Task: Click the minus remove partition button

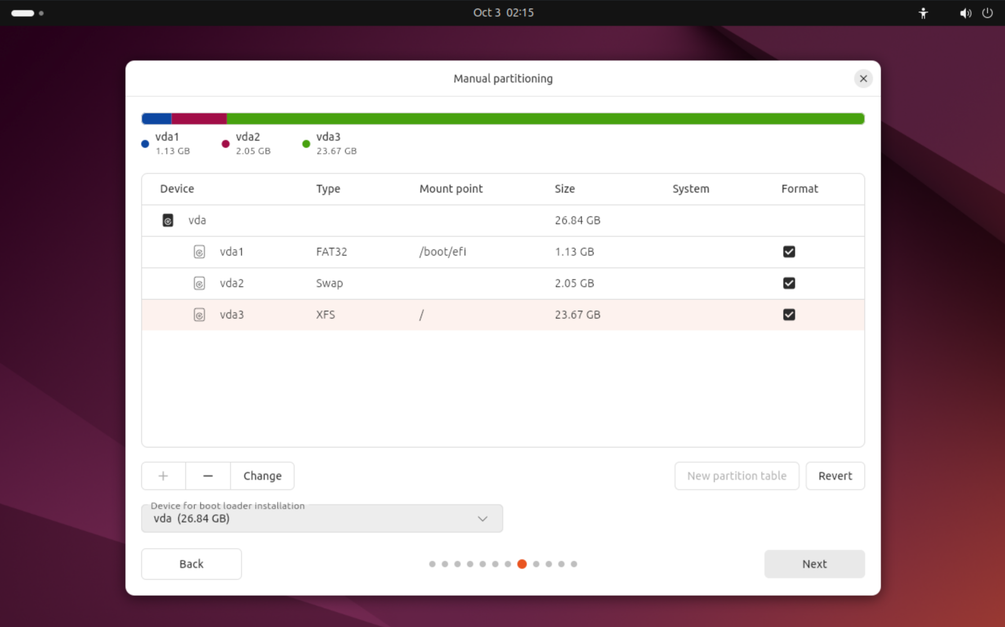Action: (x=208, y=476)
